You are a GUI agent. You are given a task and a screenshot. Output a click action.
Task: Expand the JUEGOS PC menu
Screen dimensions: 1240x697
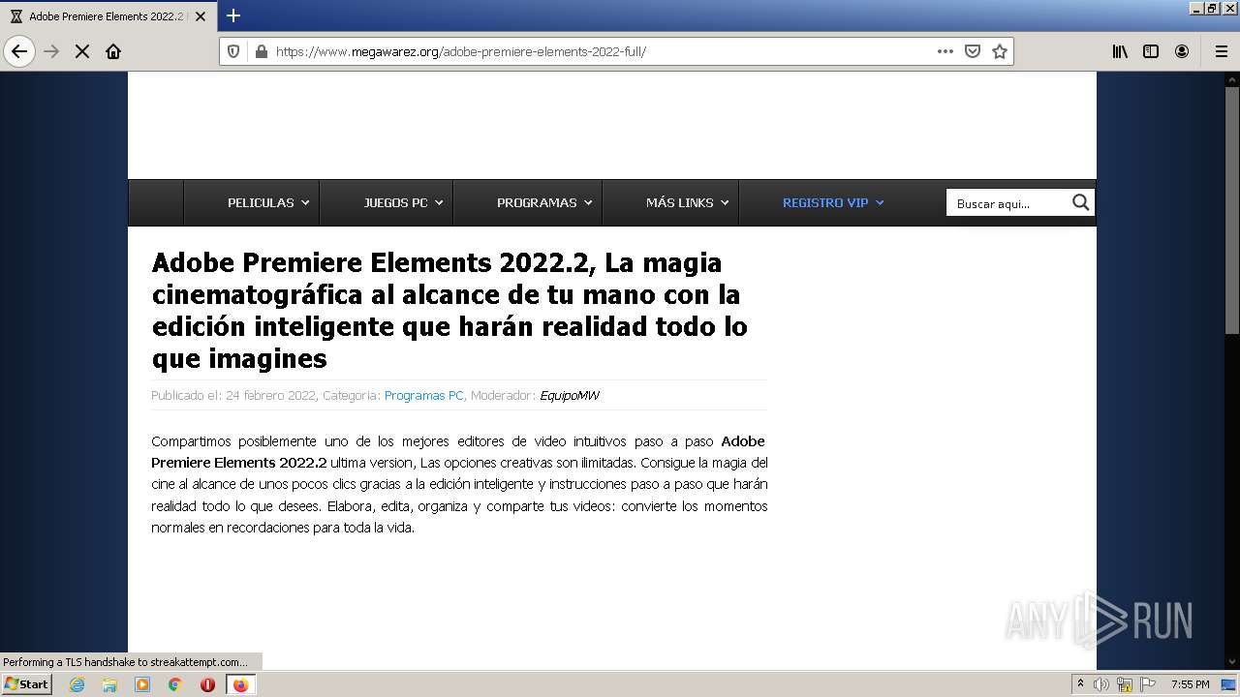pos(402,202)
